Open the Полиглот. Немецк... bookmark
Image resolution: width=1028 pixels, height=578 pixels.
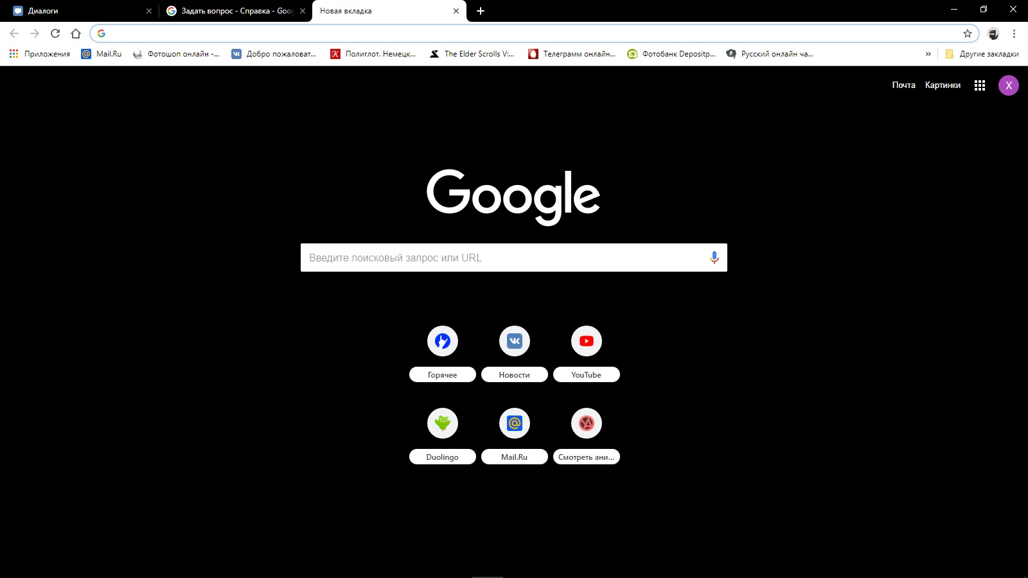pos(373,54)
